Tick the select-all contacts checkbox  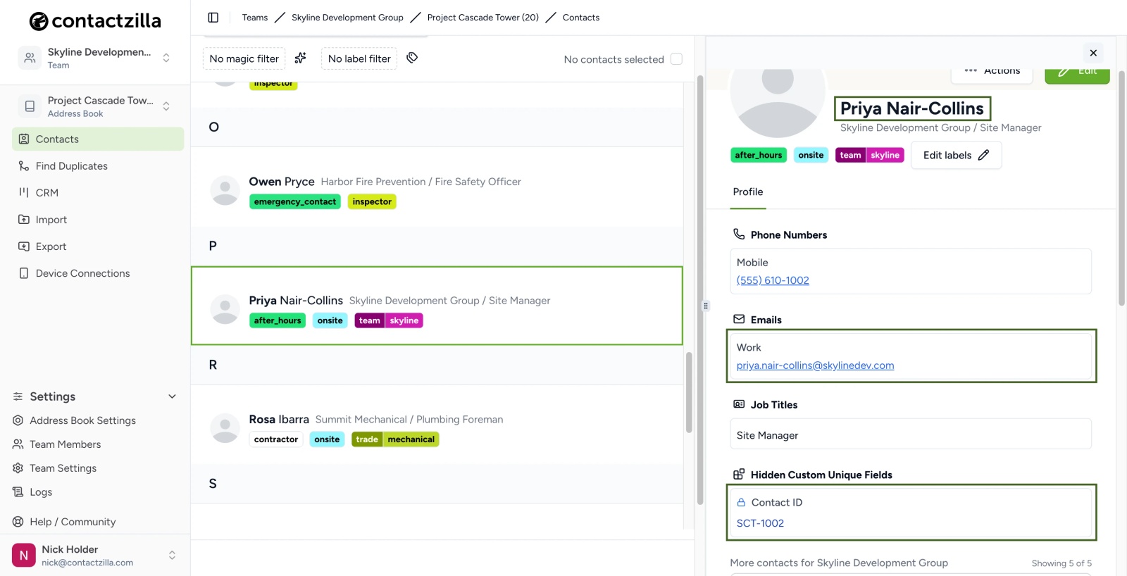click(676, 59)
